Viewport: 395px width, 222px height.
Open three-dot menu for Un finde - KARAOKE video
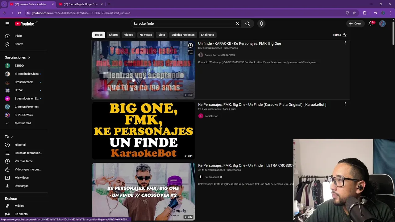tap(345, 43)
